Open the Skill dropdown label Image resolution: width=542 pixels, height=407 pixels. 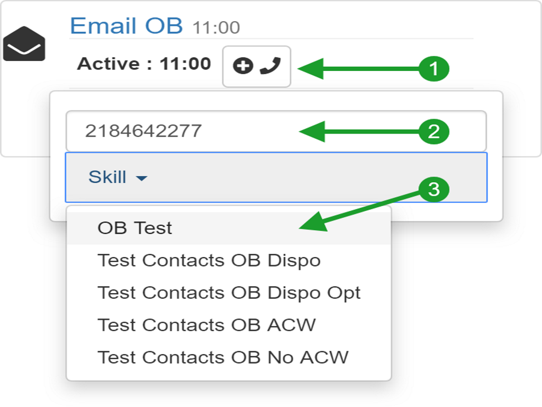click(x=107, y=177)
